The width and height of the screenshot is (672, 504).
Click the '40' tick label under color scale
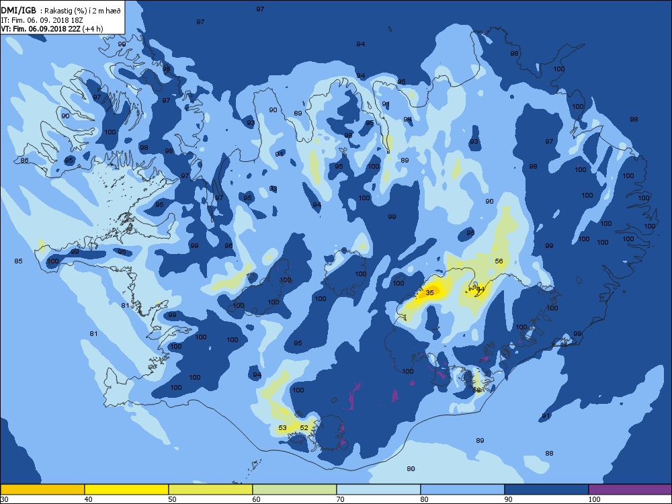88,499
